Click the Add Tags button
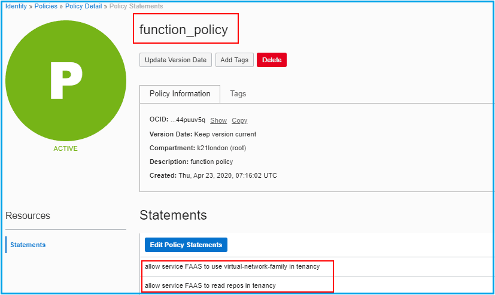 234,60
